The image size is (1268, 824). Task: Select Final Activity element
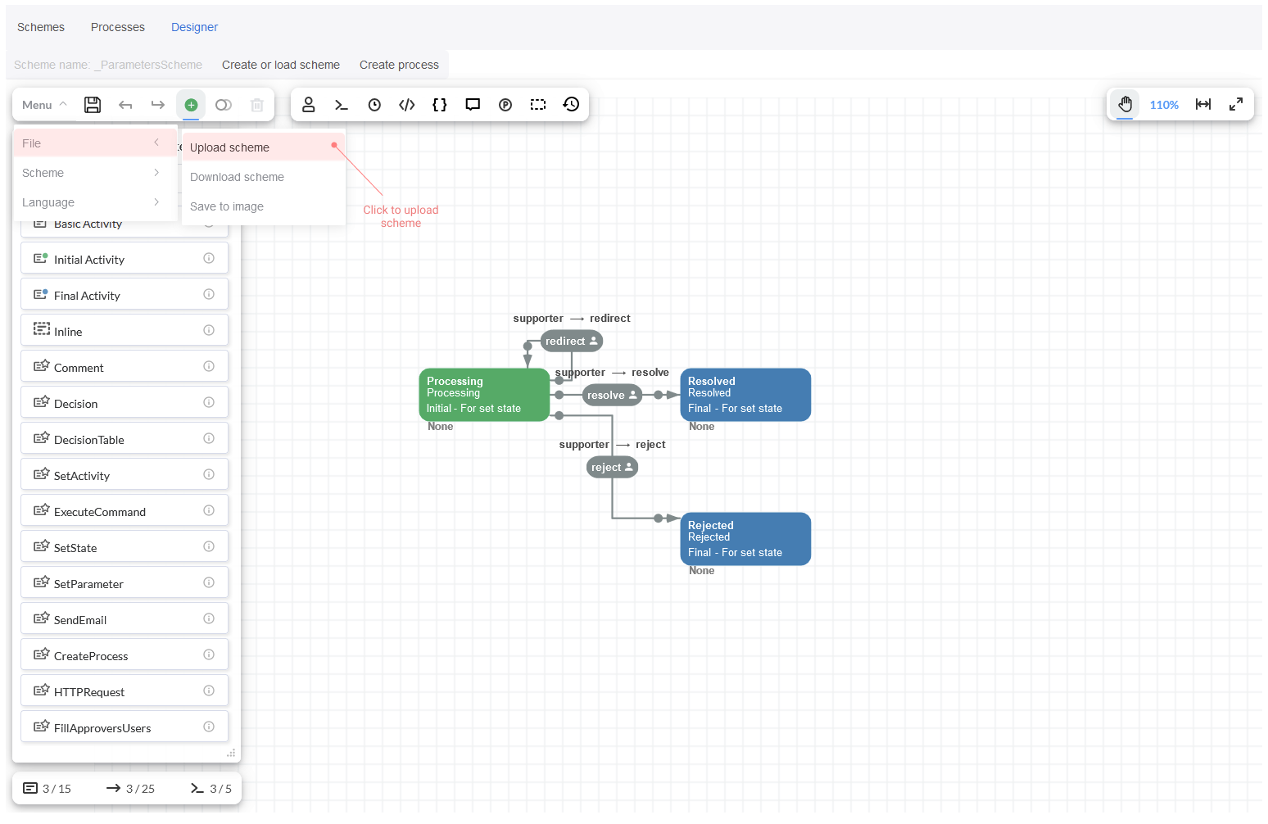coord(125,295)
